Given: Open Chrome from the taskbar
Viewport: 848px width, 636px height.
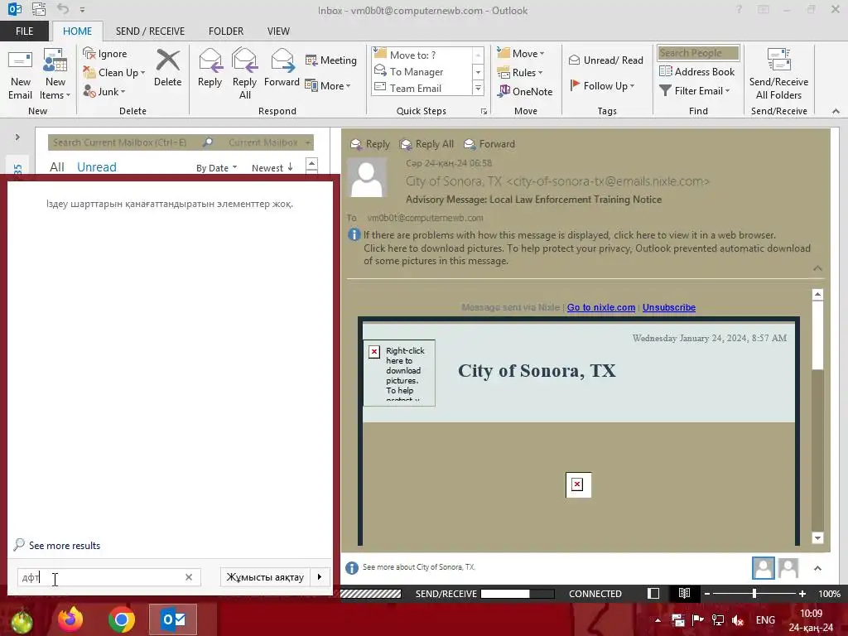Looking at the screenshot, I should tap(121, 619).
